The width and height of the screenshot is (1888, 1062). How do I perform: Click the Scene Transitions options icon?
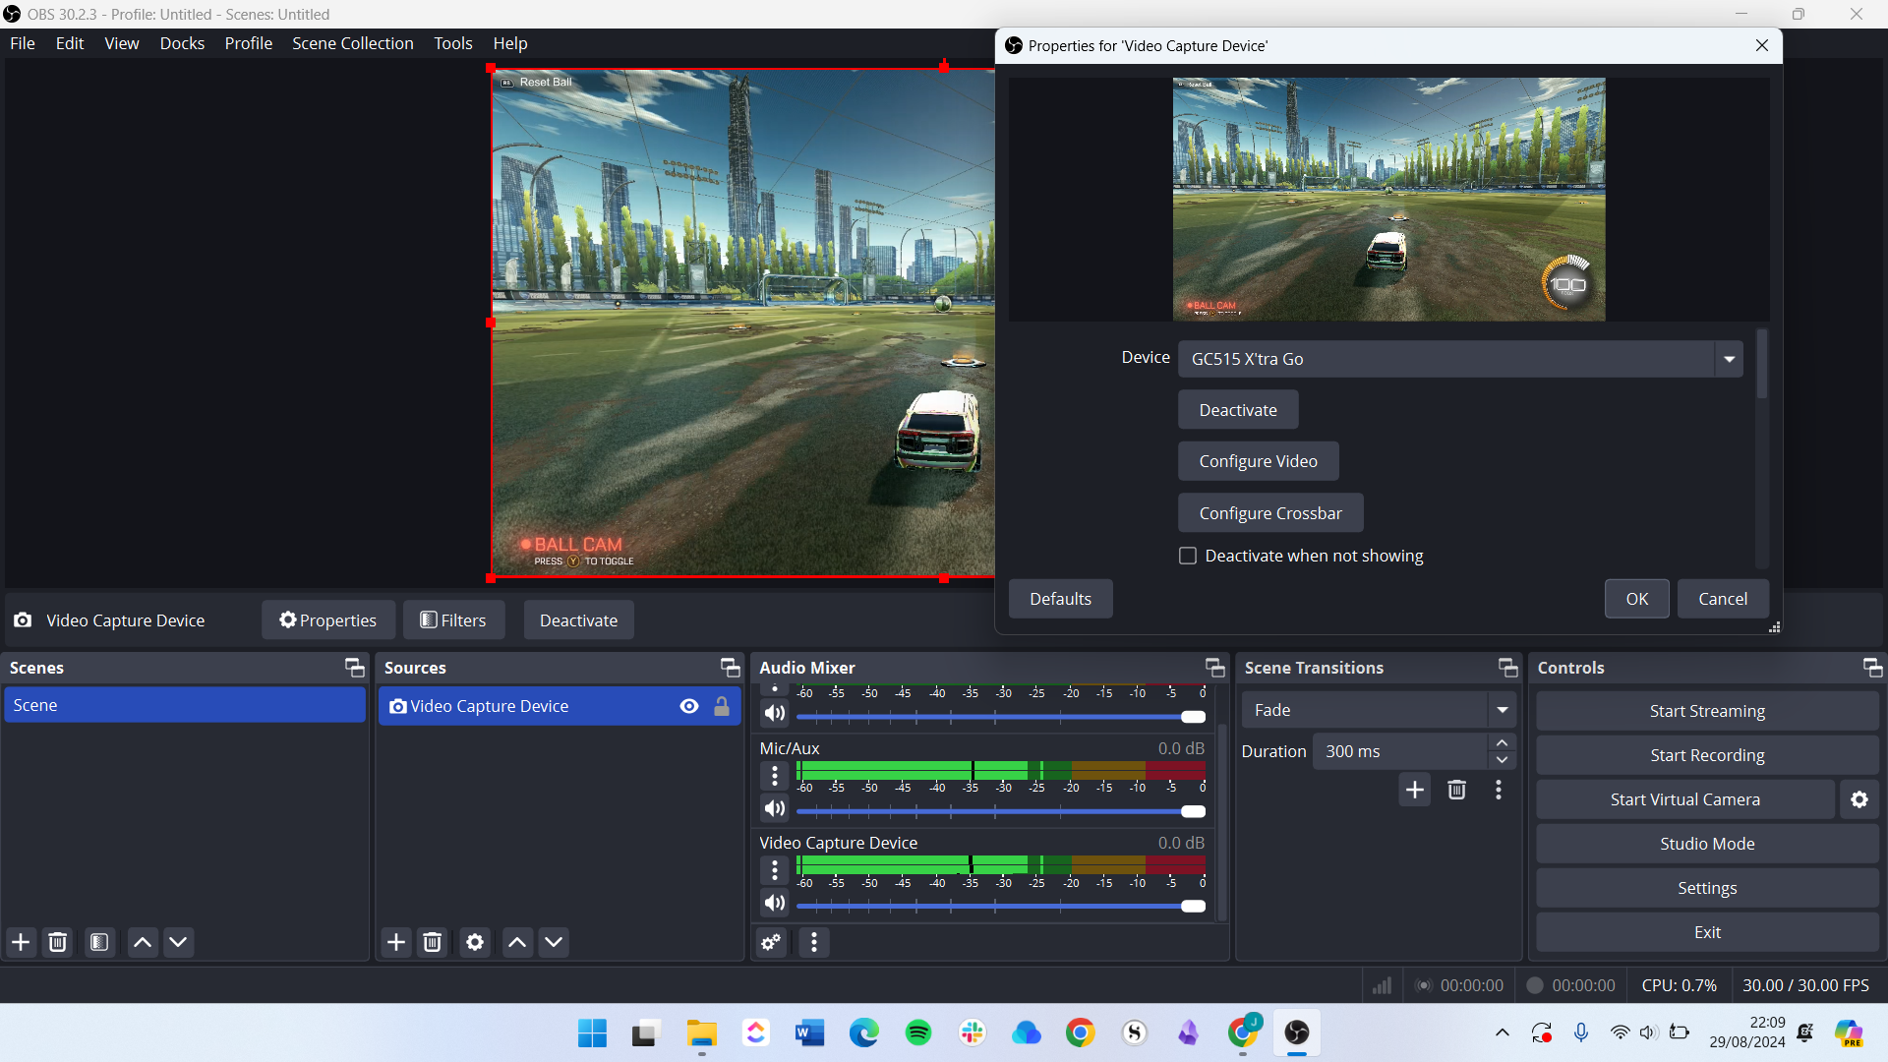[x=1499, y=790]
